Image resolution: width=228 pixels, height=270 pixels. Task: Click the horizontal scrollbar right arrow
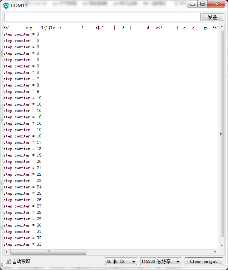coord(215,252)
